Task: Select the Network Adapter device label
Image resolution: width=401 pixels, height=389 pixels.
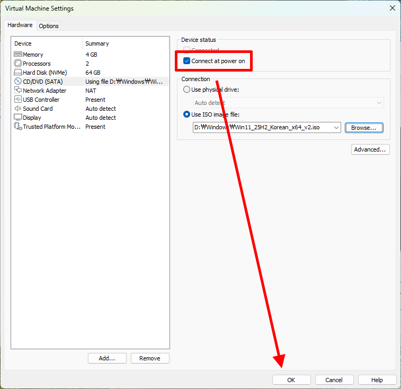Action: 44,91
